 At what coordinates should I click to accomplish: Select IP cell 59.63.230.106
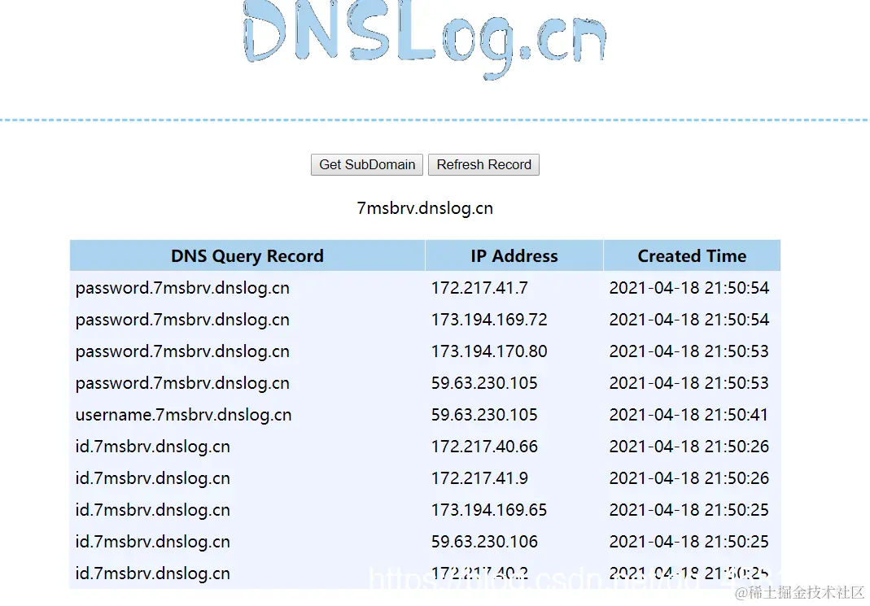click(x=484, y=541)
